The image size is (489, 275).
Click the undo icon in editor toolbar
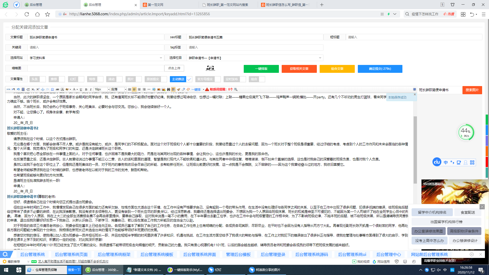pyautogui.click(x=18, y=89)
